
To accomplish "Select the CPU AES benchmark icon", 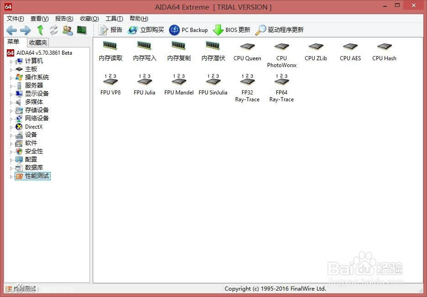I will point(350,51).
